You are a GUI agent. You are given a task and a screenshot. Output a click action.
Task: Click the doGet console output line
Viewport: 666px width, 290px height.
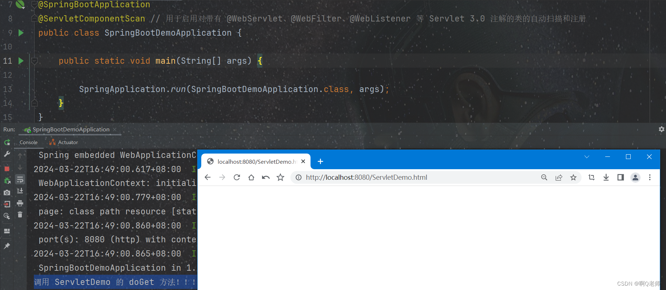coord(115,282)
